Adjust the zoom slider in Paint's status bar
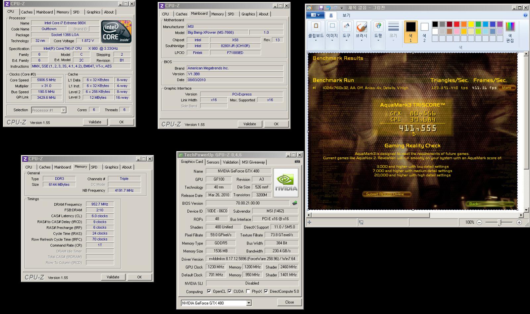 (x=499, y=222)
